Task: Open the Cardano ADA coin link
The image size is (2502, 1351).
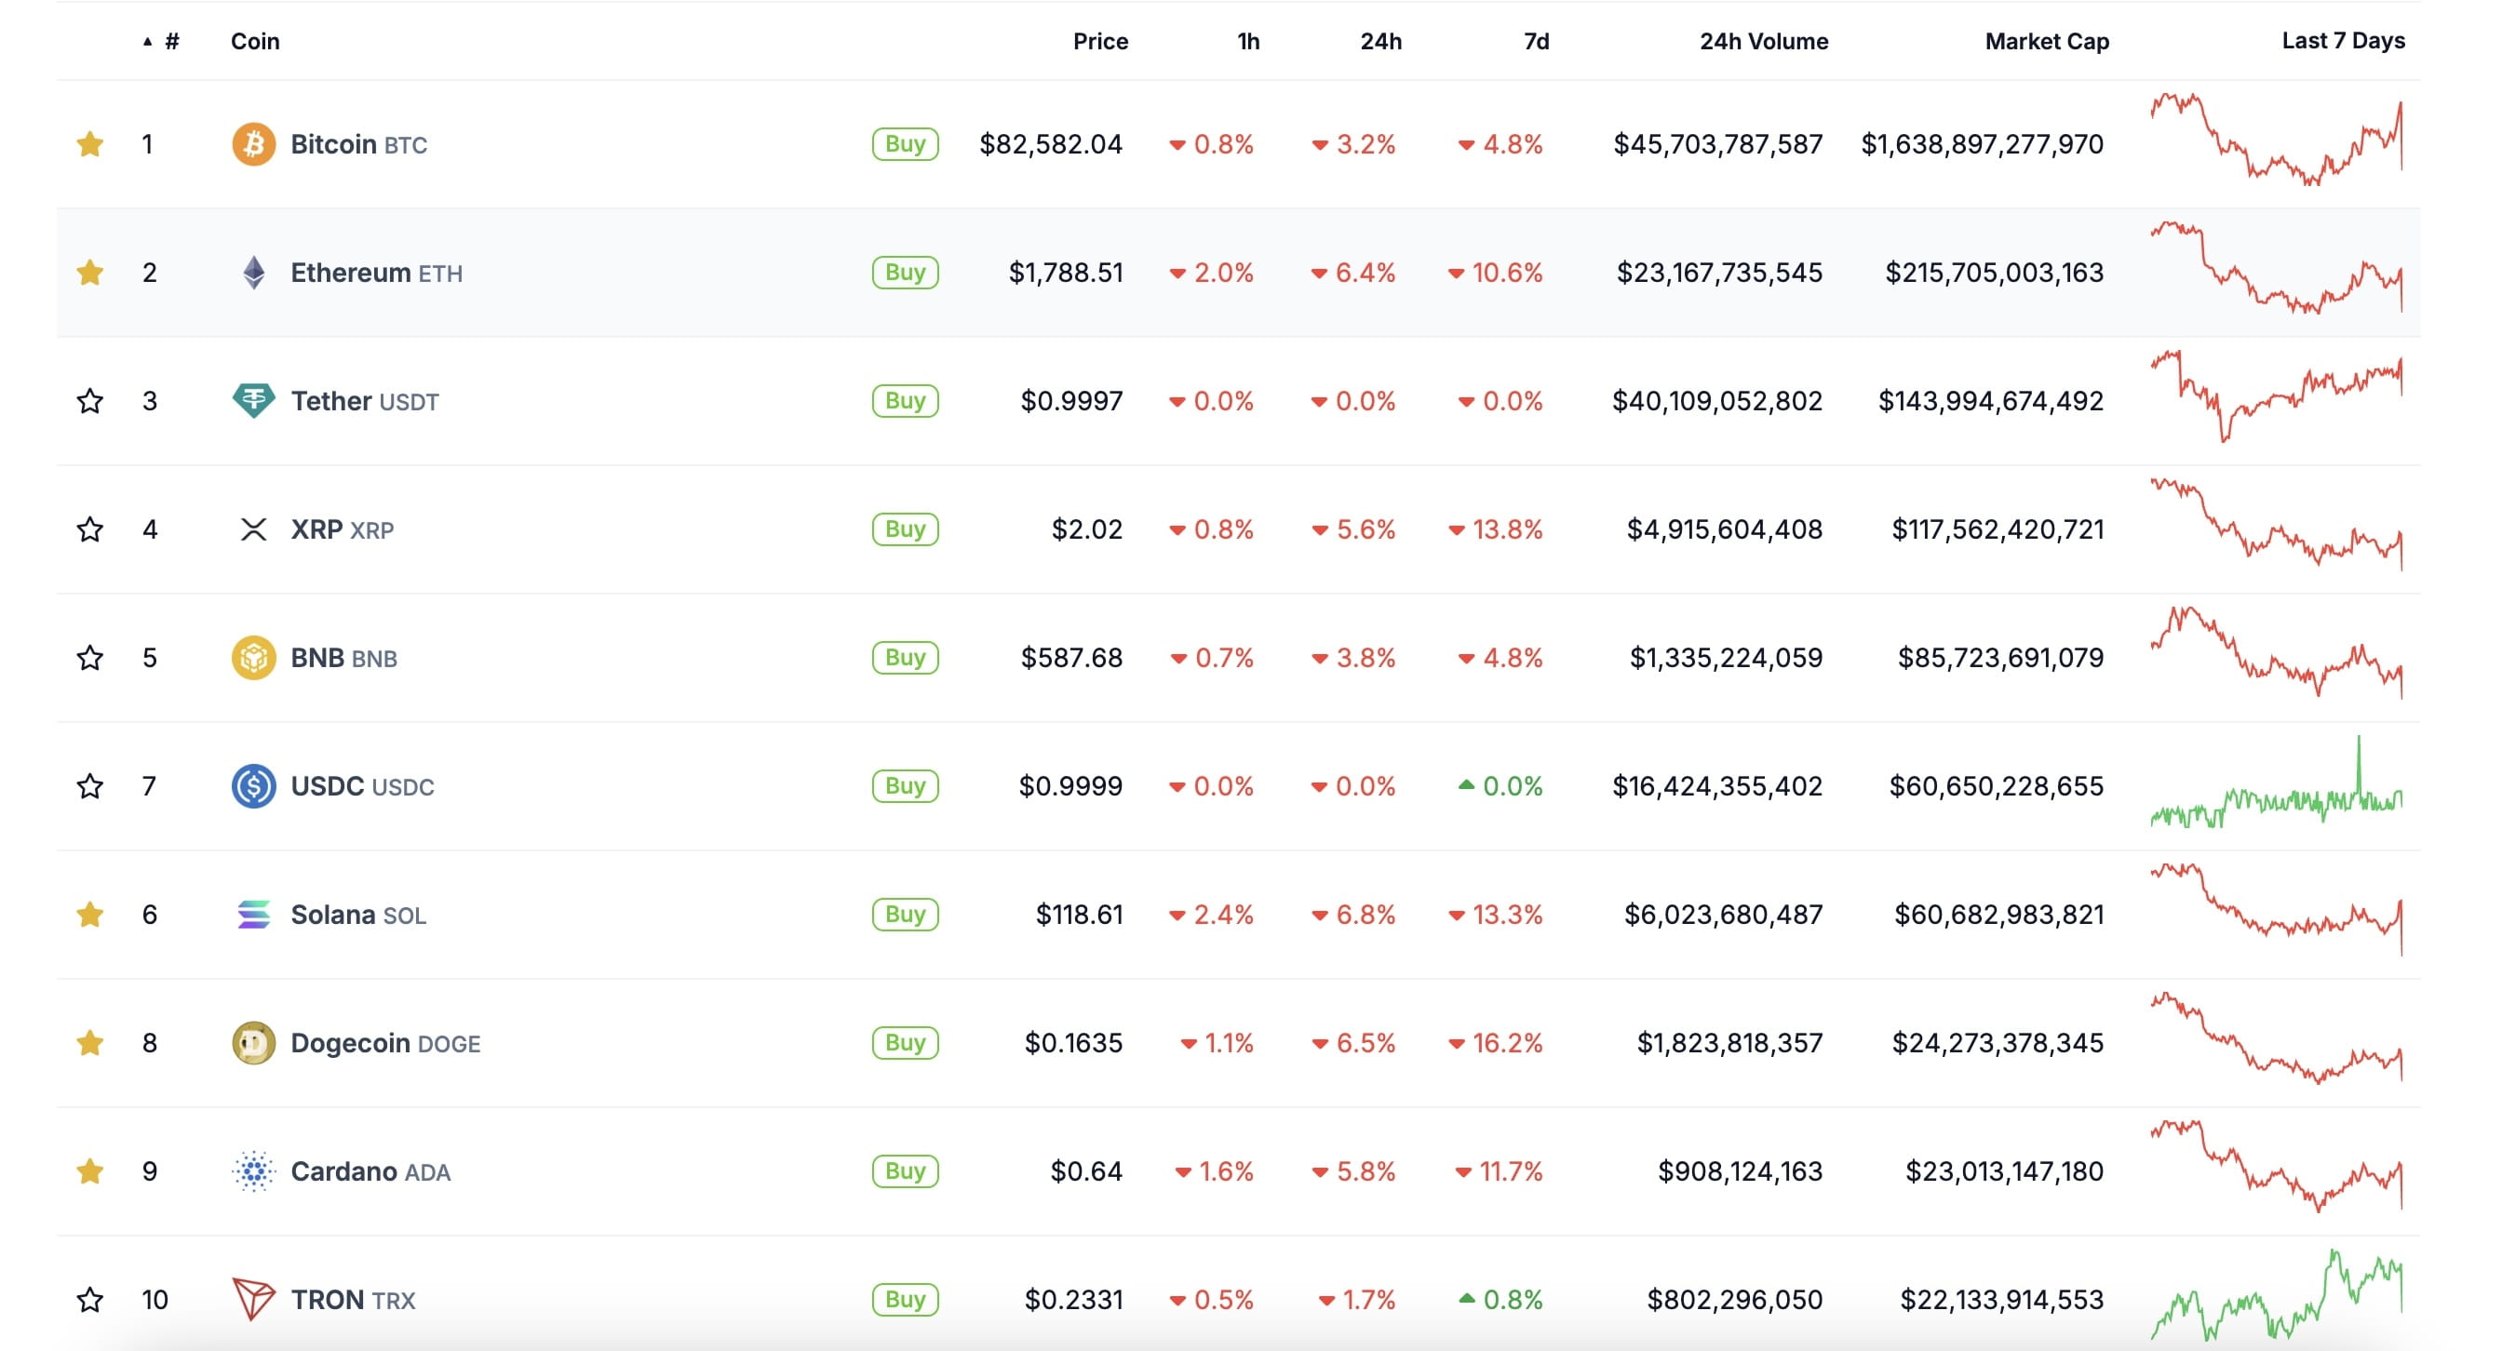Action: click(370, 1171)
